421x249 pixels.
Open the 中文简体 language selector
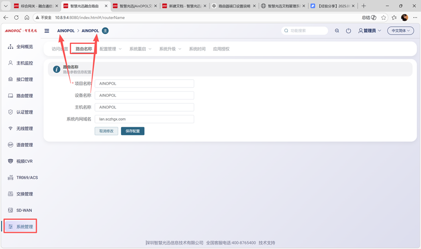pyautogui.click(x=401, y=31)
